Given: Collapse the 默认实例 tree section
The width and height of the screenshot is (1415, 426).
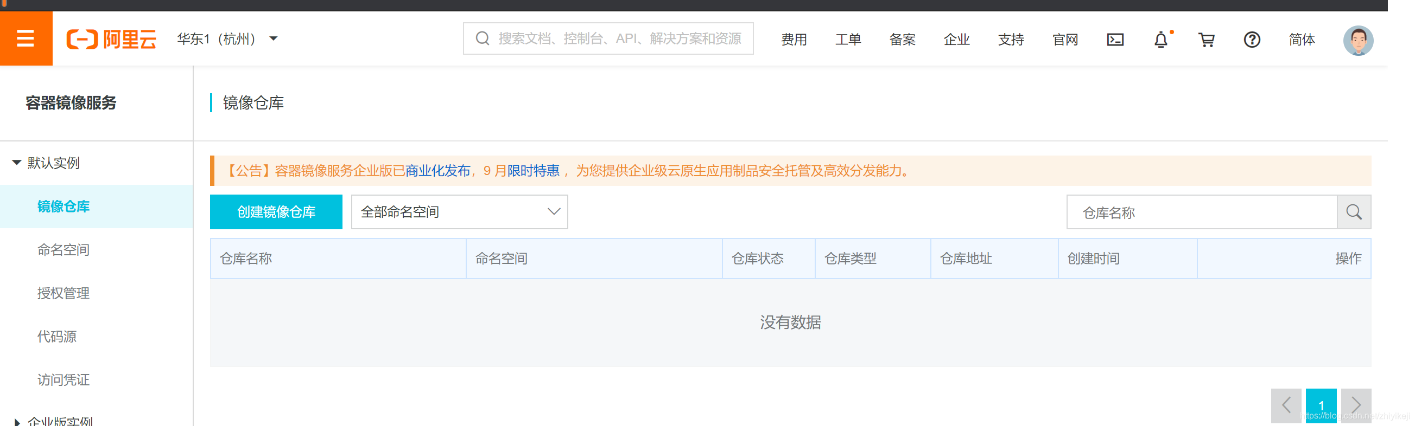Looking at the screenshot, I should 16,162.
